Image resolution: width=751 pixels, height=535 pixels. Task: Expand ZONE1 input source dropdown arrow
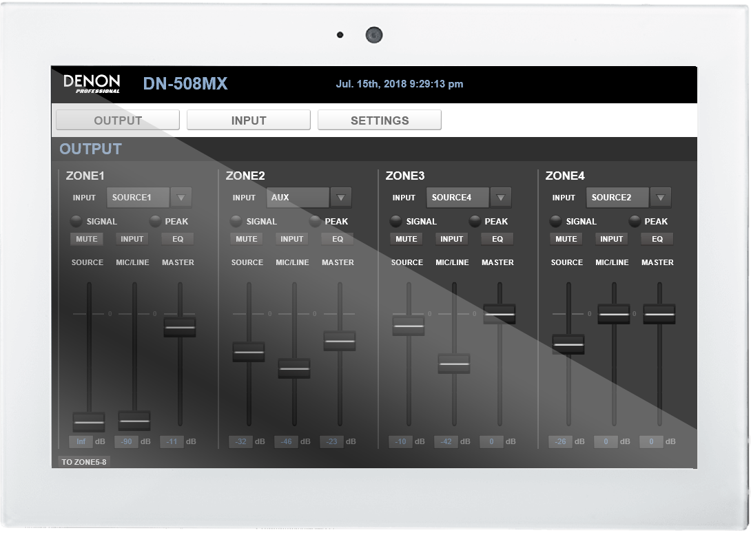pyautogui.click(x=181, y=198)
